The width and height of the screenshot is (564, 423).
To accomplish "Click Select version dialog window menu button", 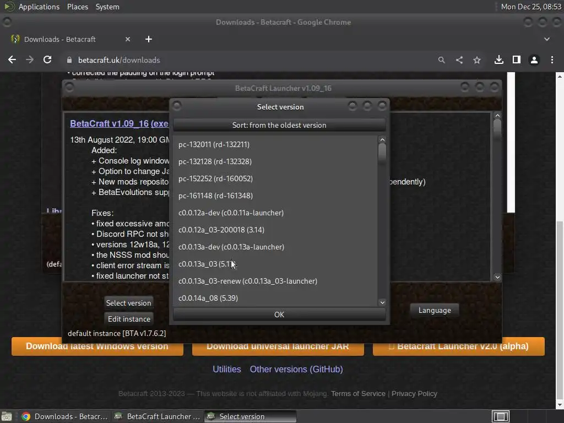I will (x=177, y=106).
